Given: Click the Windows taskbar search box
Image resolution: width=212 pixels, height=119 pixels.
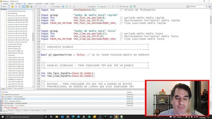Looking at the screenshot, I should (24, 117).
